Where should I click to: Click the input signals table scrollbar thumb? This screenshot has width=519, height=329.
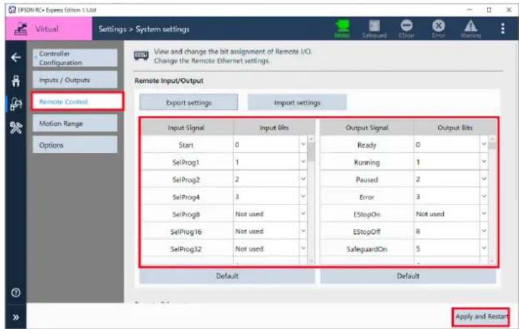tap(311, 152)
